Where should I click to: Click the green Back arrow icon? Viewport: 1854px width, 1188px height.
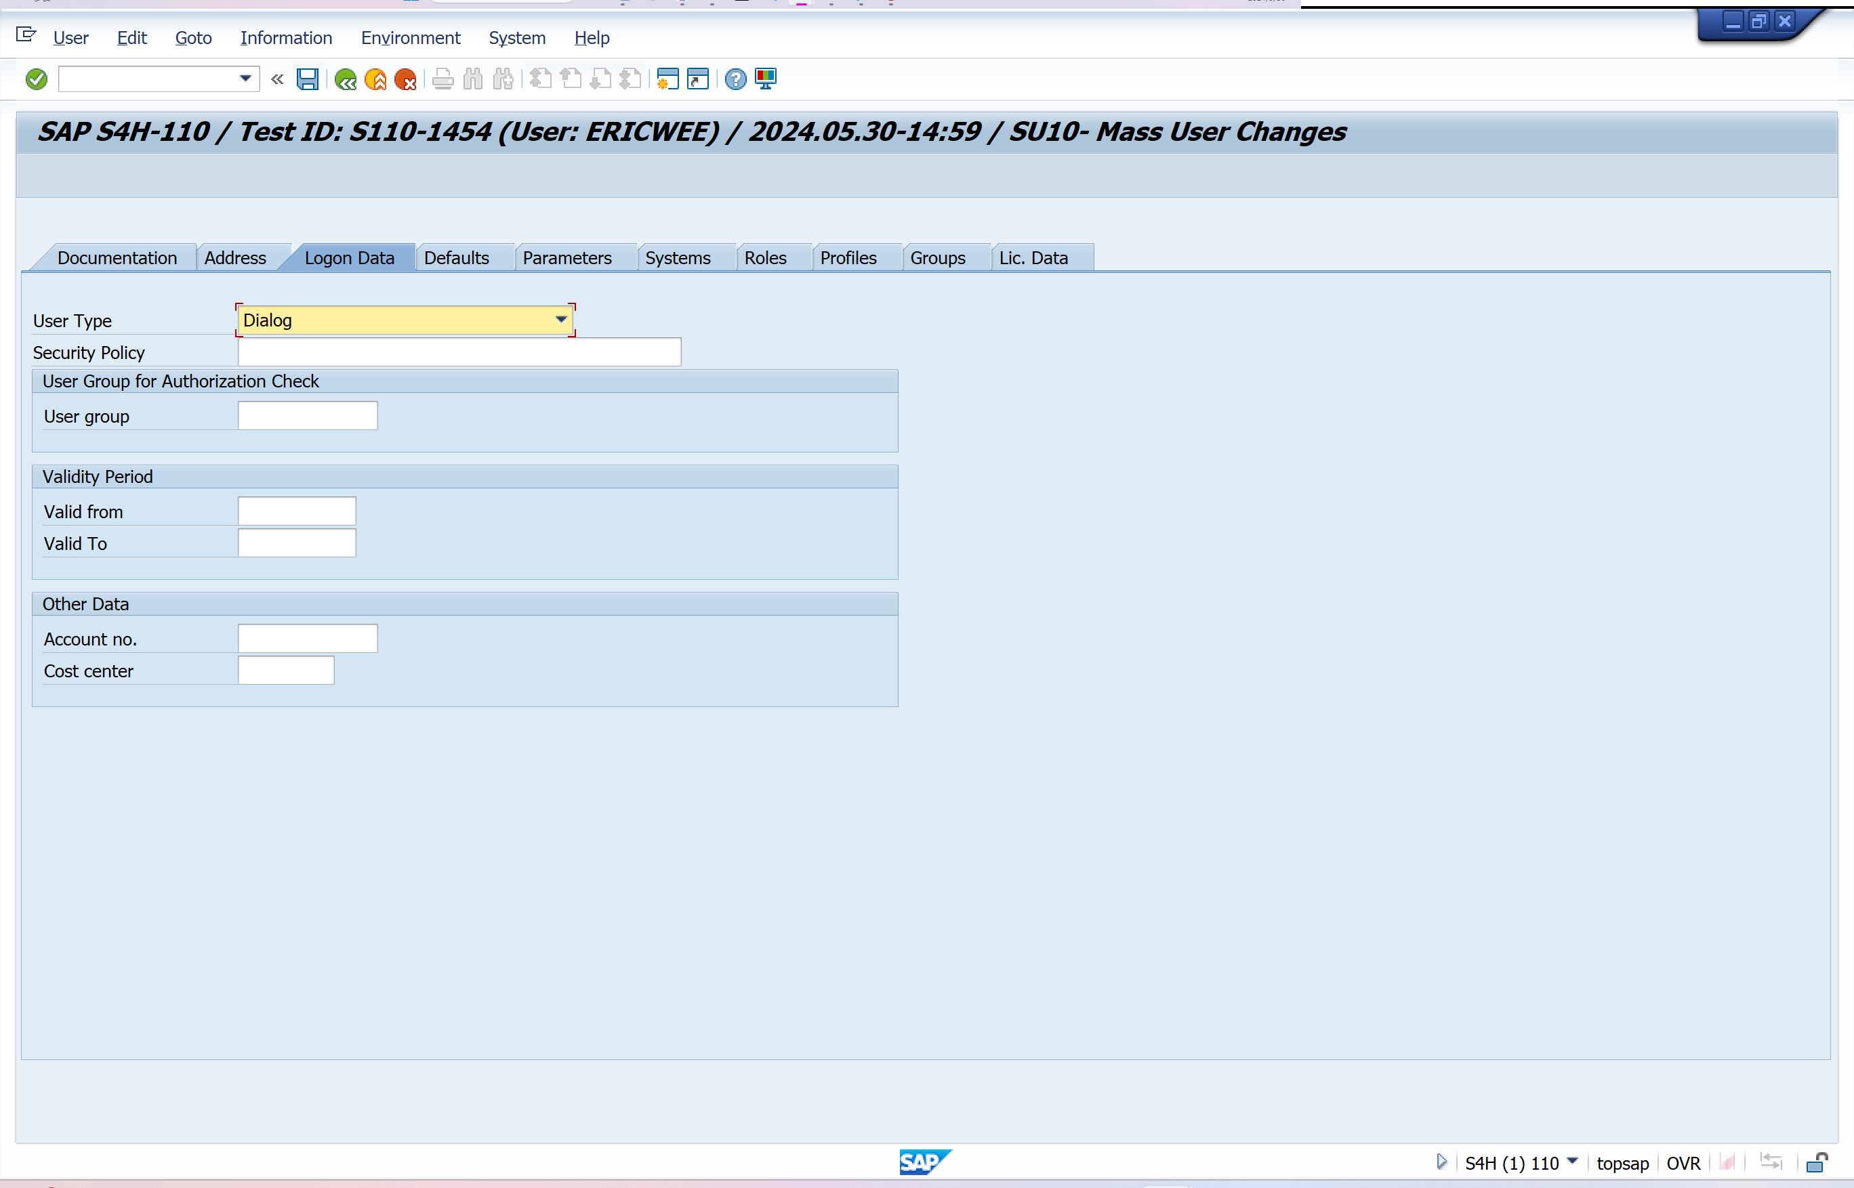click(x=345, y=79)
